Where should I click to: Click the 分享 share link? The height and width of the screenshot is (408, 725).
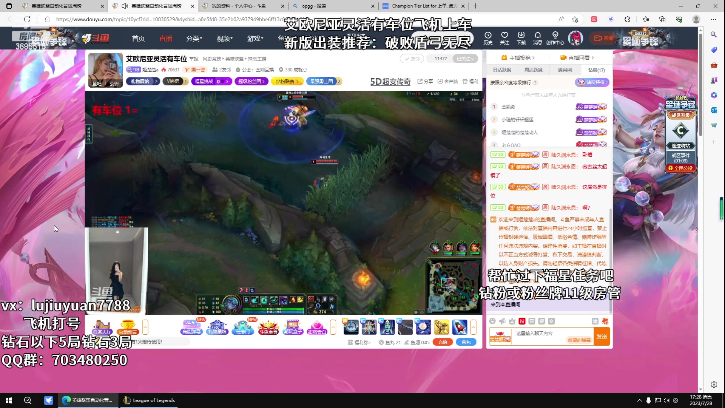pos(425,81)
